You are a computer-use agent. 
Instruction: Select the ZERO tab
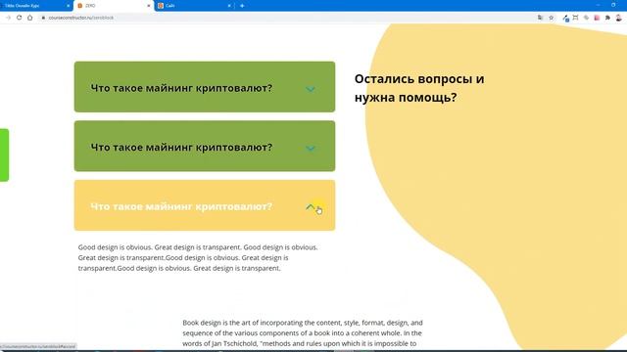(x=114, y=6)
